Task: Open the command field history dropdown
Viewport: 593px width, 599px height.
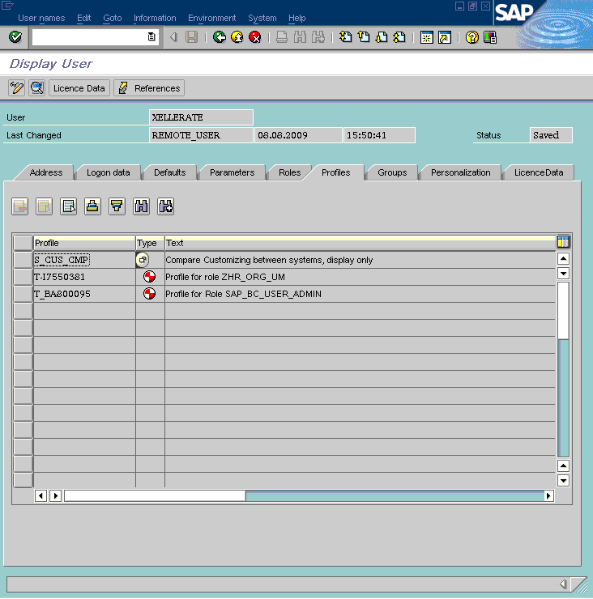Action: pyautogui.click(x=151, y=37)
